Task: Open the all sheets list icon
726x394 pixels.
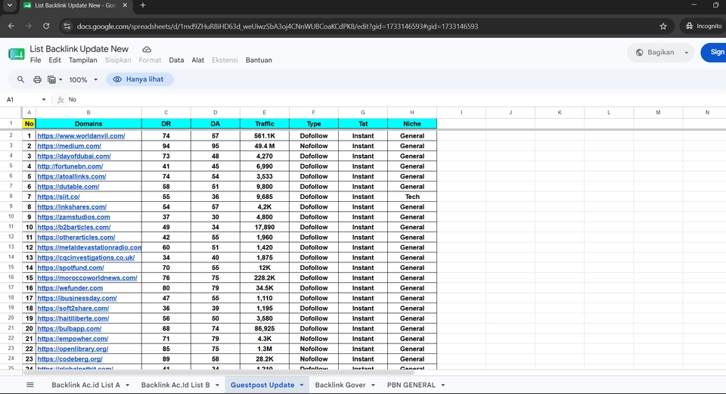Action: (x=30, y=385)
